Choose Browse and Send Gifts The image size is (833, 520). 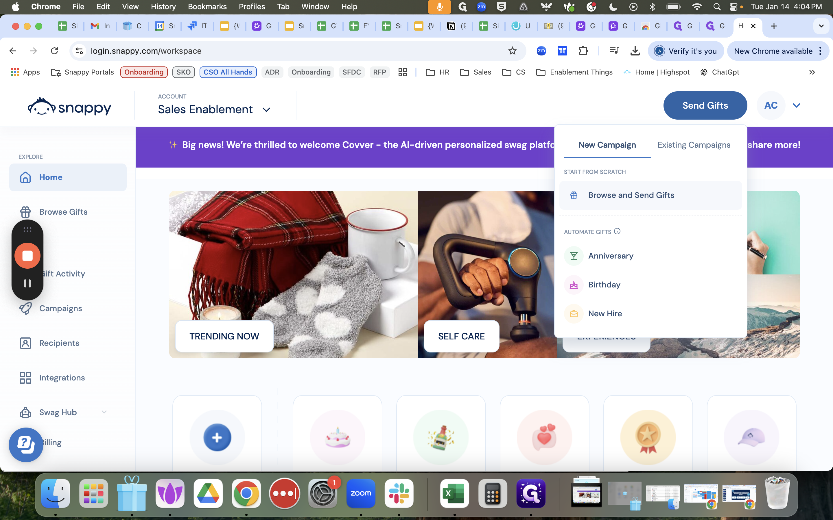pos(650,195)
